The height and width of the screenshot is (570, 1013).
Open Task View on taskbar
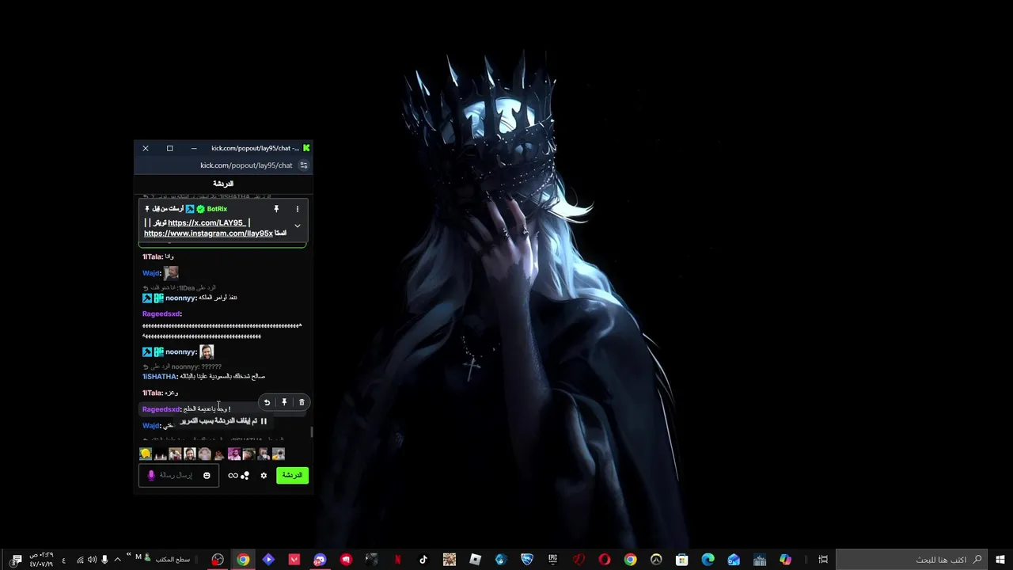tap(823, 560)
